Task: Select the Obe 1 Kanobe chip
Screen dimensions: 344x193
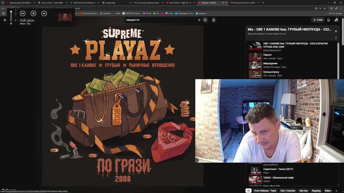Action: click(x=288, y=191)
